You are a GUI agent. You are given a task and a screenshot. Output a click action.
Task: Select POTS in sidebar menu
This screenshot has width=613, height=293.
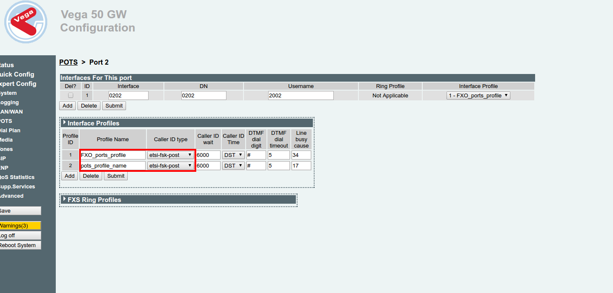tap(6, 121)
